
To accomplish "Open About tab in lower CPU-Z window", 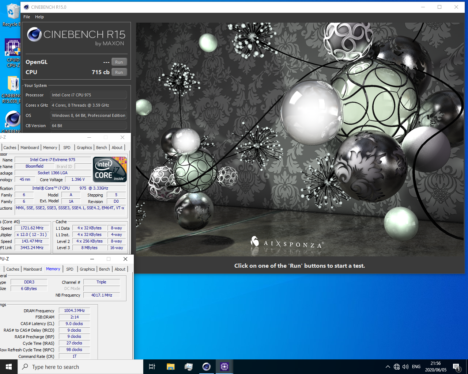I will [120, 269].
